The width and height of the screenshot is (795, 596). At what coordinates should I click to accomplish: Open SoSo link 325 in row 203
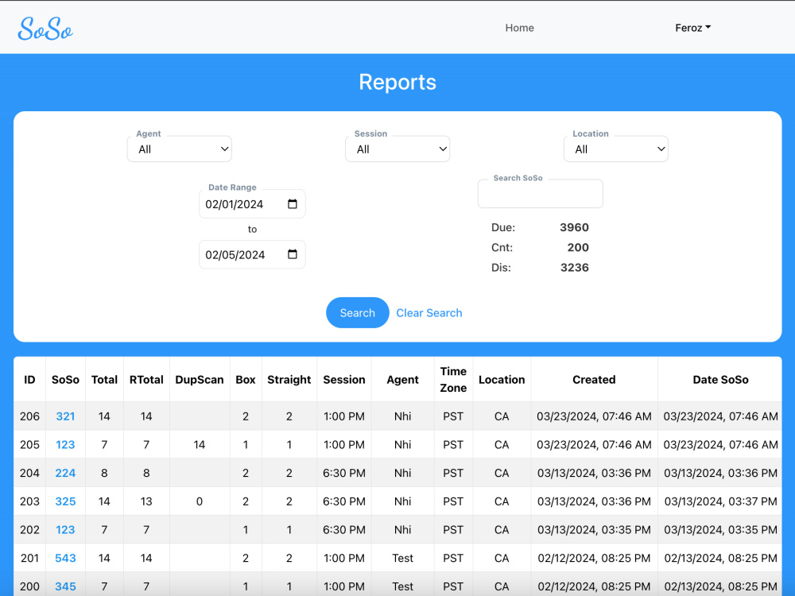pyautogui.click(x=65, y=501)
